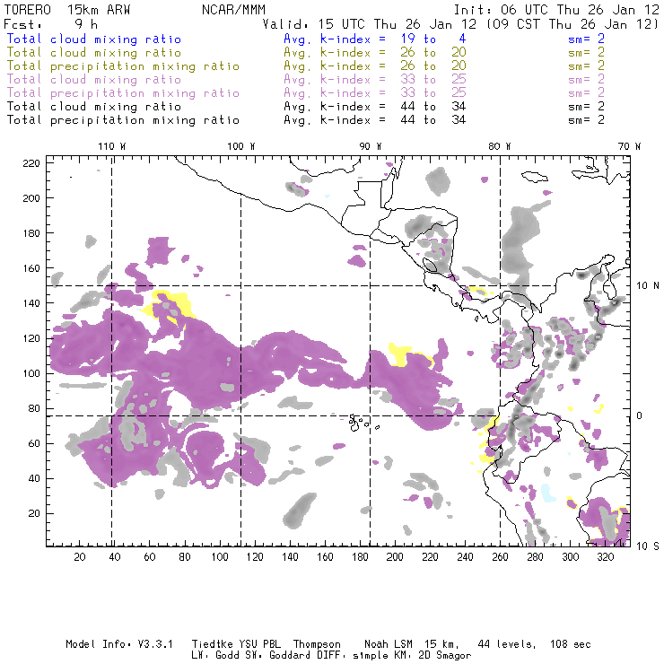Click the "Init: 06 UTC Thu 26 Jan 12" text

point(557,10)
